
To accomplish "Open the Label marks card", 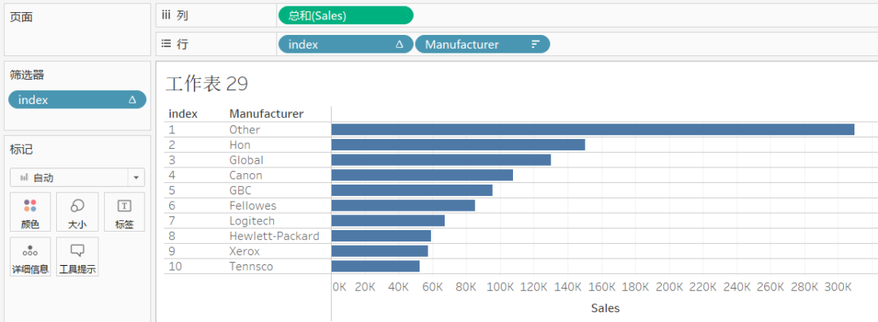I will 124,211.
